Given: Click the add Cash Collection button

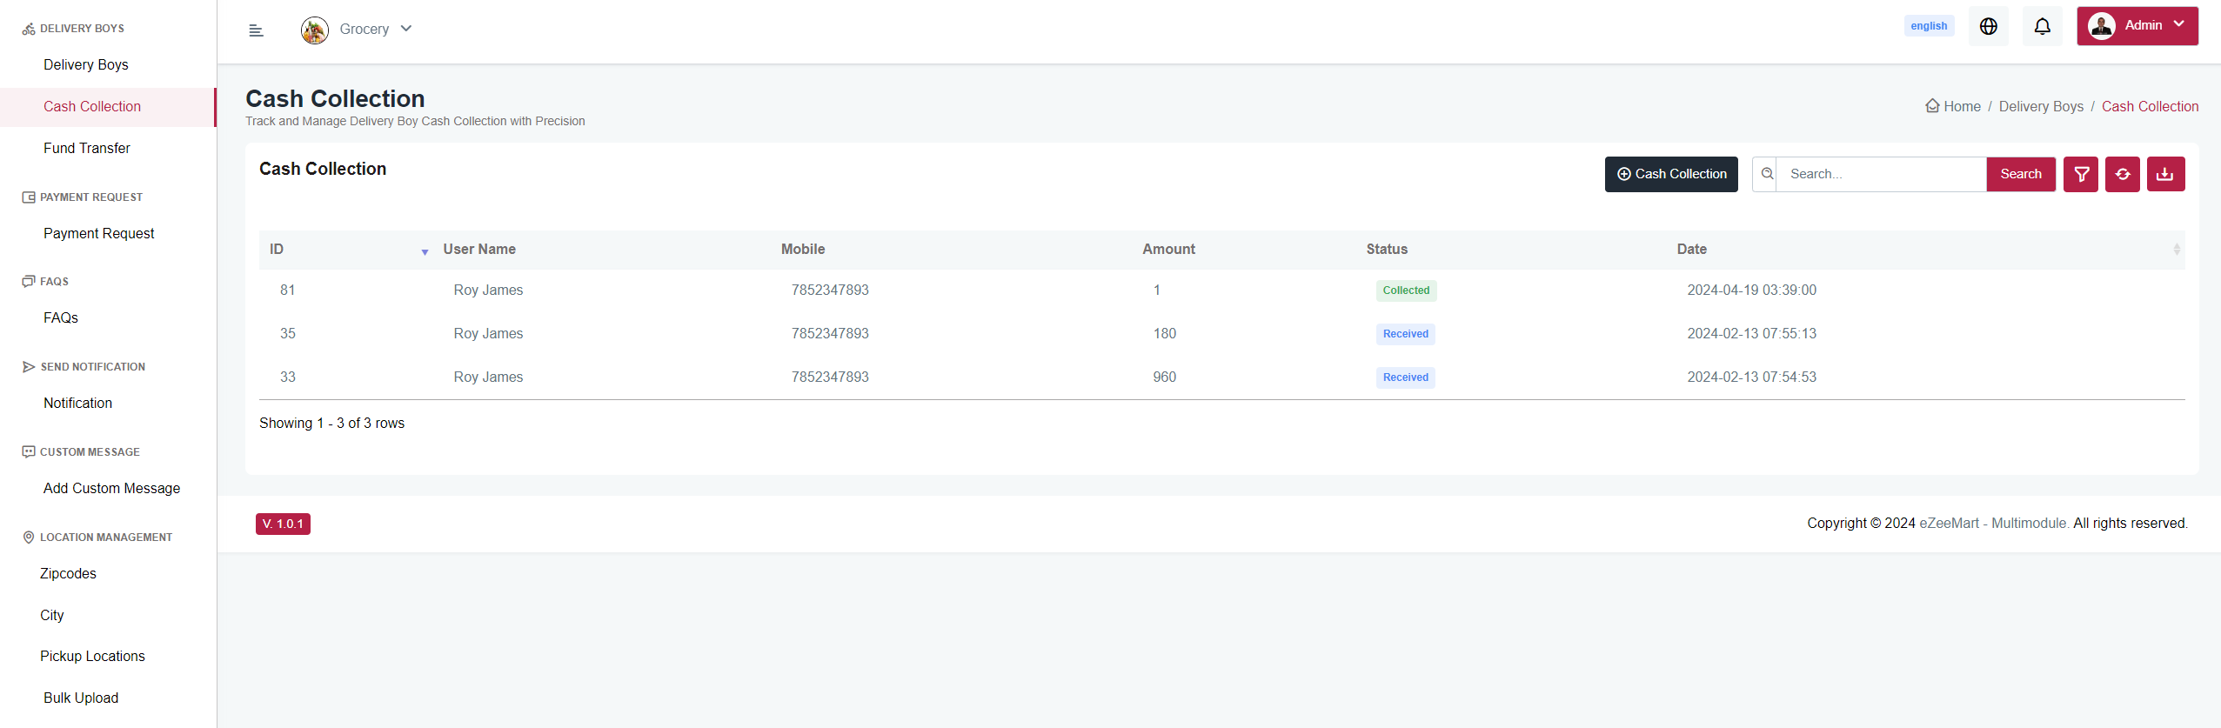Looking at the screenshot, I should click(x=1670, y=174).
